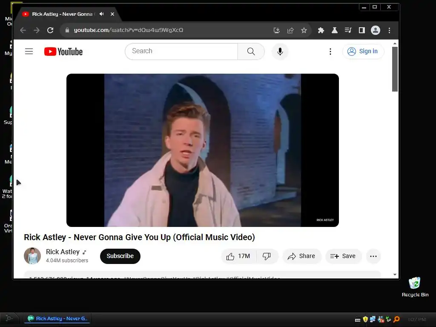This screenshot has height=327, width=436.
Task: View site info via the padlock icon
Action: click(x=67, y=30)
